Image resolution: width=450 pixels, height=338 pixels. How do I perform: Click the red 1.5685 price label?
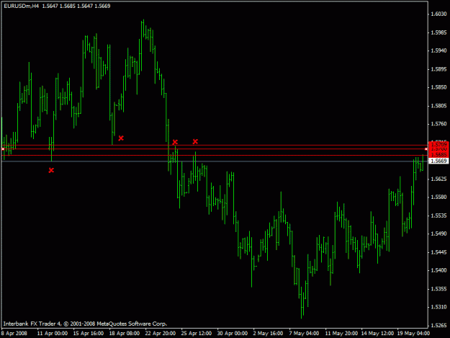pyautogui.click(x=438, y=155)
